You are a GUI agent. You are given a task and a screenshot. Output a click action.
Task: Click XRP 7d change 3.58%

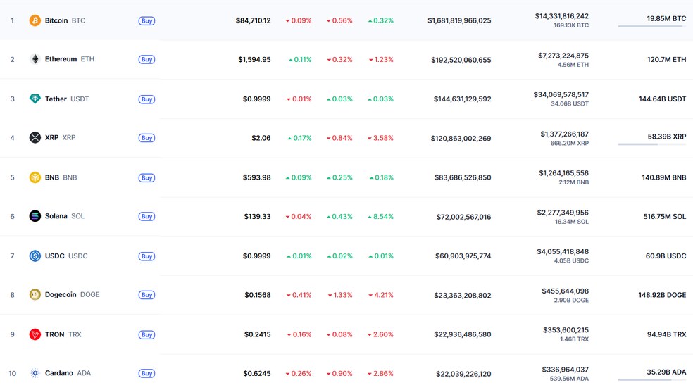pyautogui.click(x=380, y=138)
